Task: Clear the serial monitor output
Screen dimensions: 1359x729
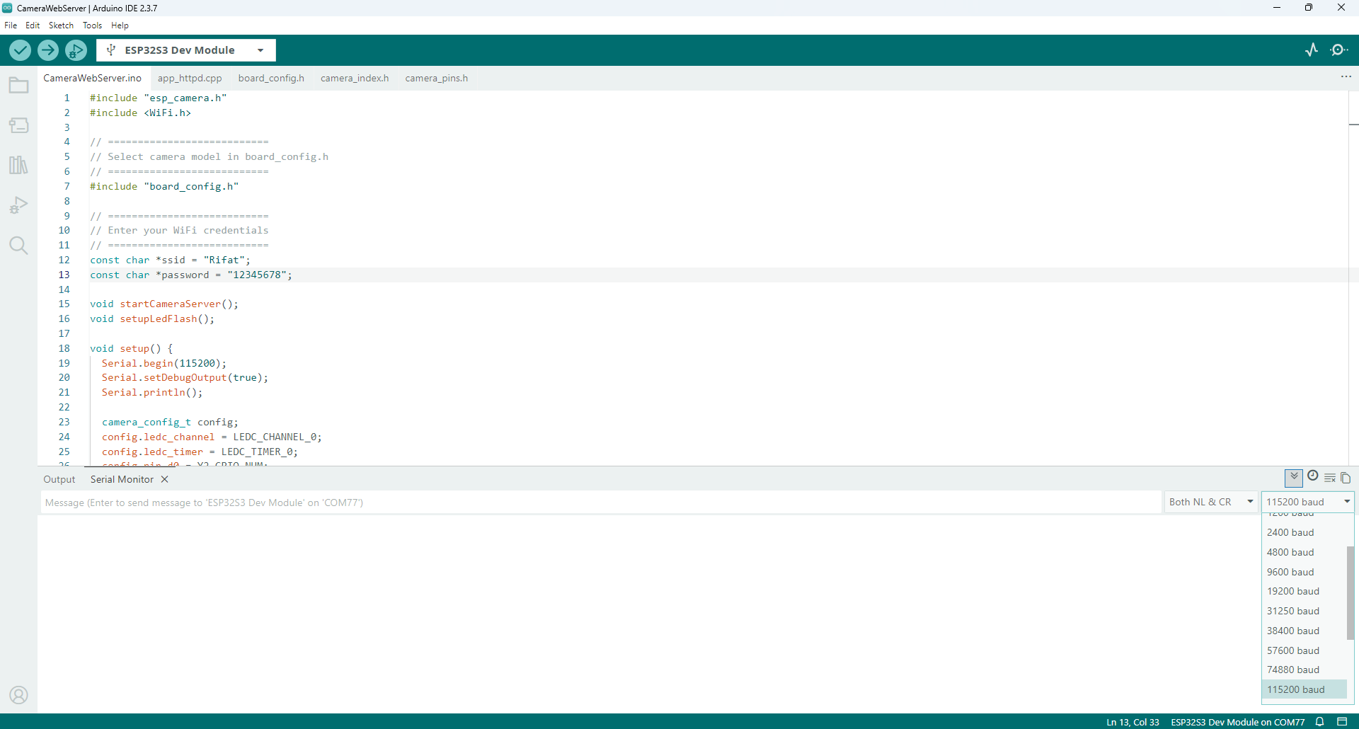Action: (x=1330, y=478)
